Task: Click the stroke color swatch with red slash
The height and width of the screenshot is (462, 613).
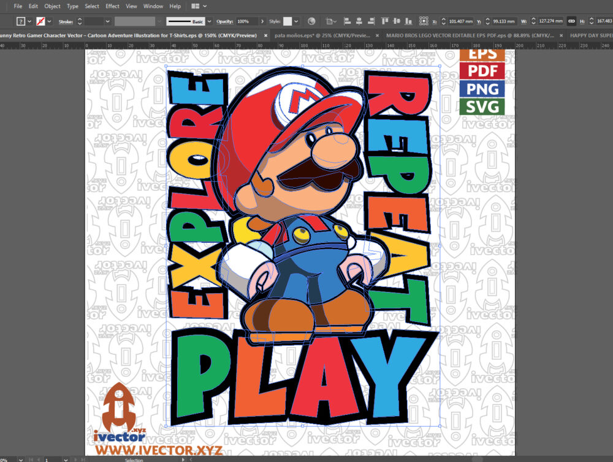Action: (40, 21)
